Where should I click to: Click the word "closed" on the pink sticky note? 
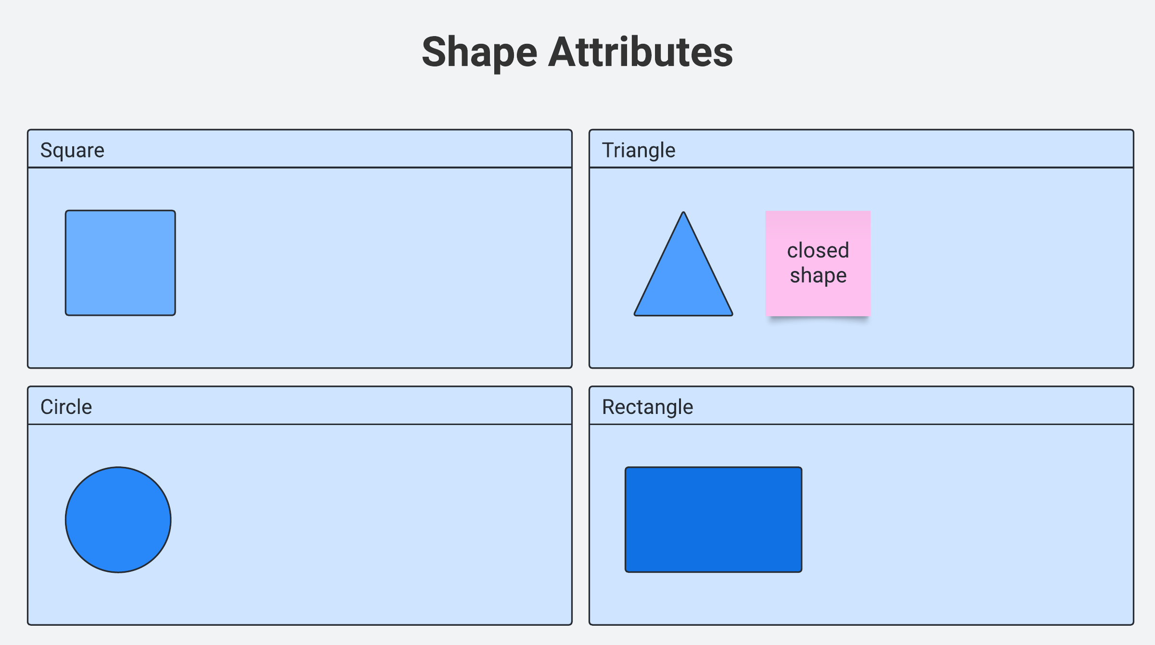point(818,250)
